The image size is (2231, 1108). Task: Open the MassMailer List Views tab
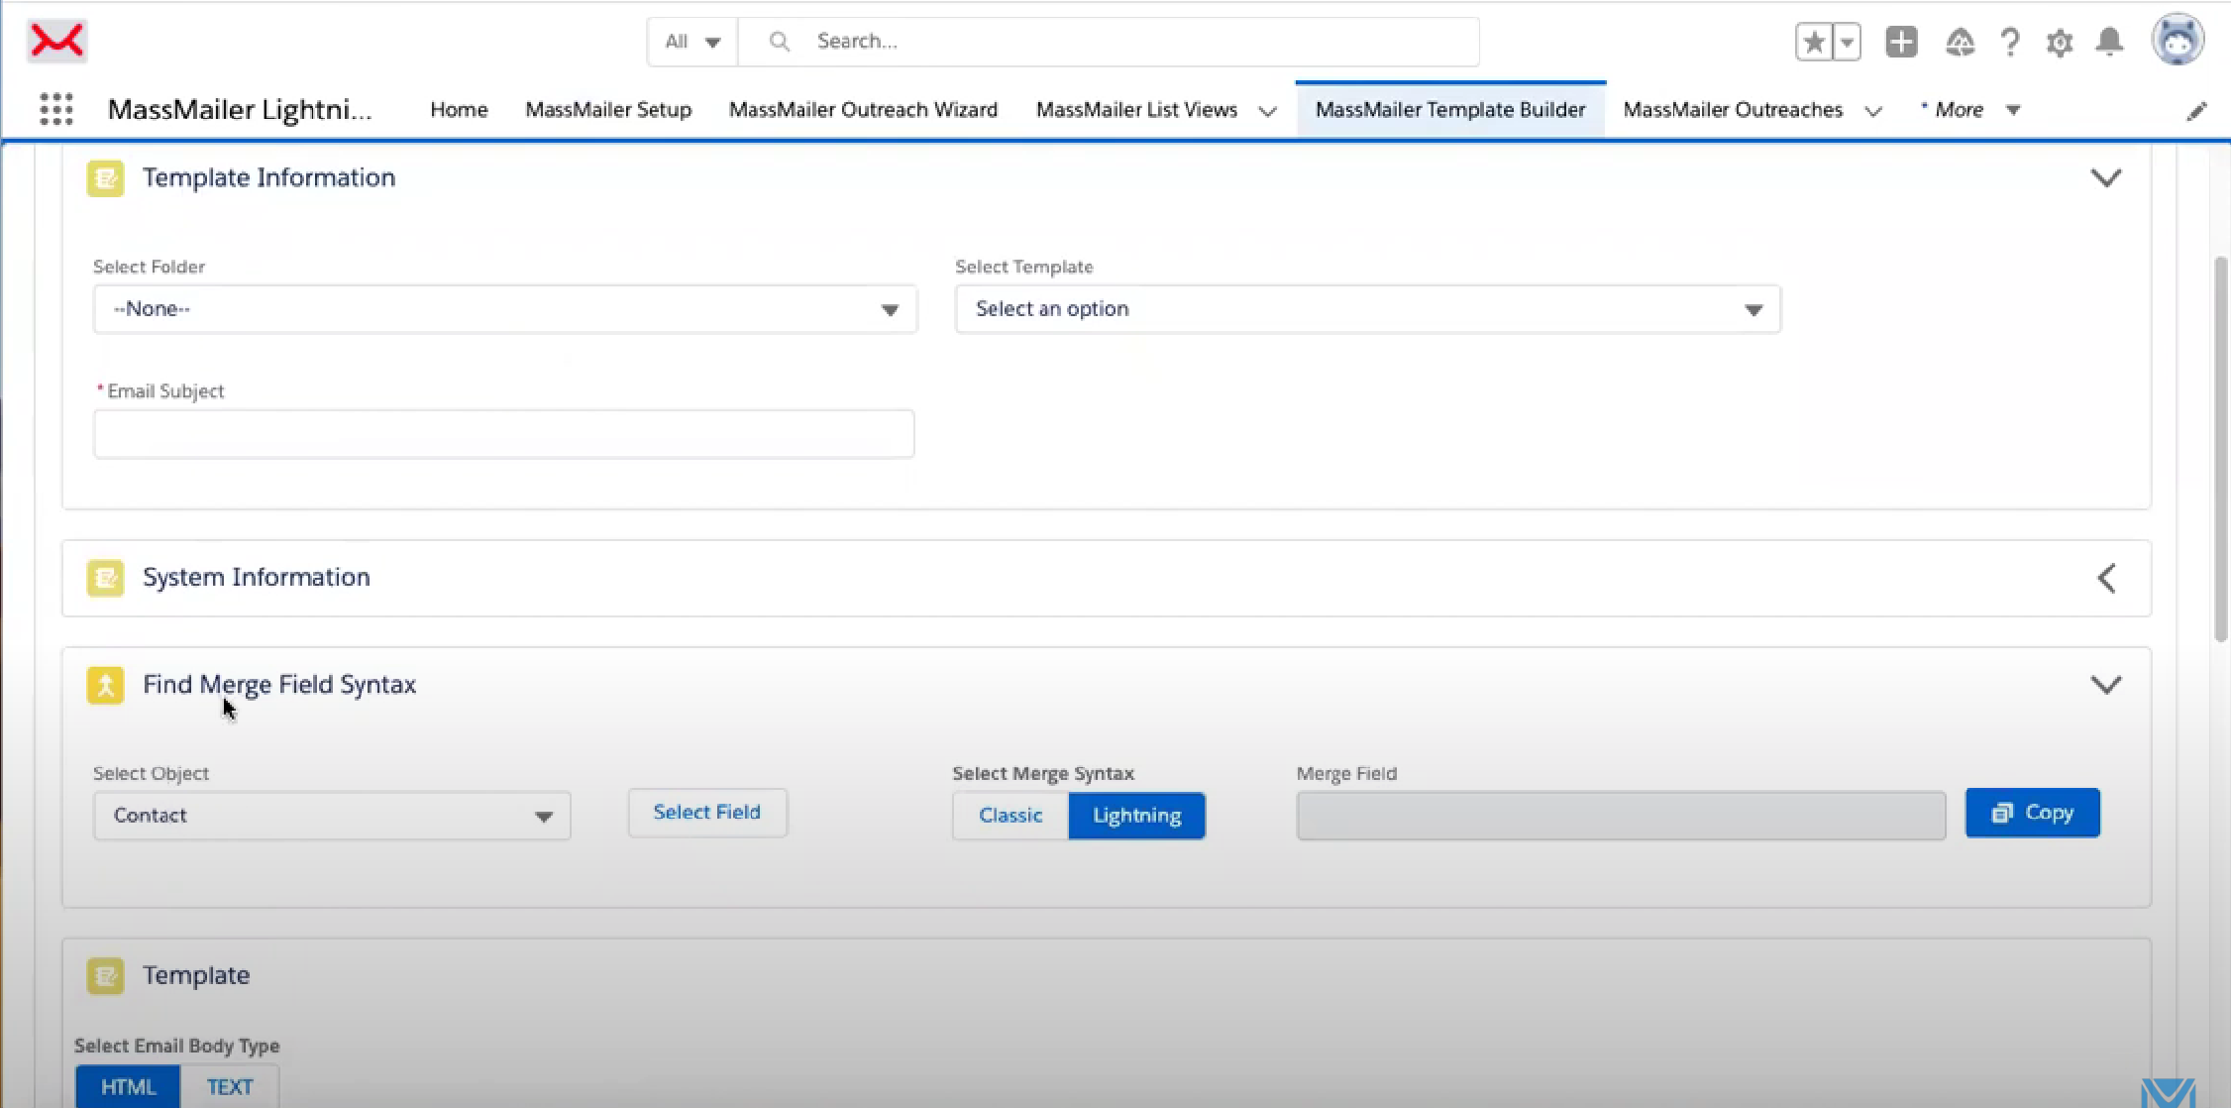[x=1136, y=110]
